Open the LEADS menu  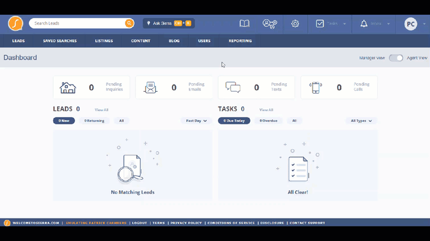pos(19,41)
